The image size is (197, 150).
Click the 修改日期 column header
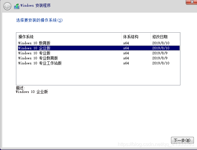165,37
